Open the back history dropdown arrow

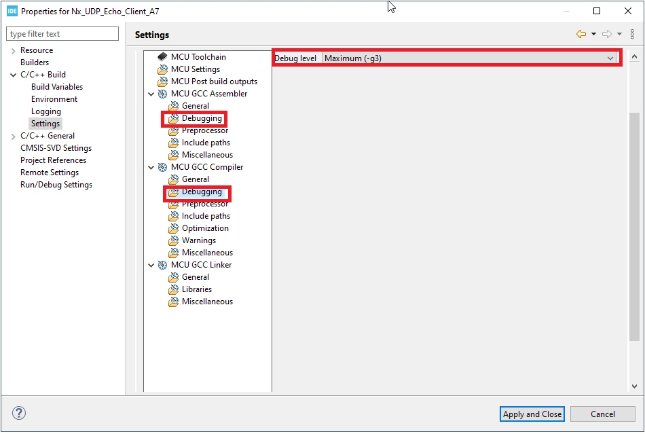[x=593, y=34]
